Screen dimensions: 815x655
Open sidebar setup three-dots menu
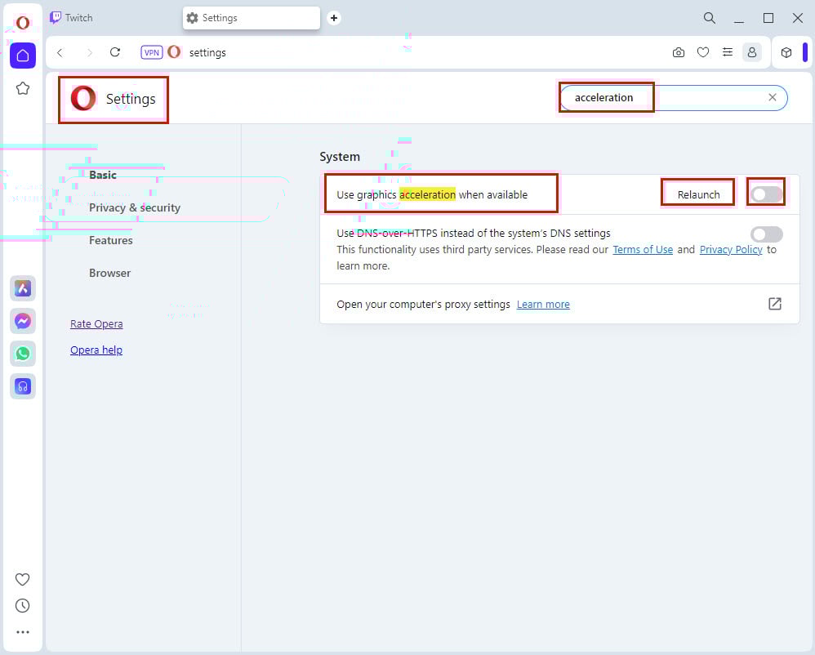pyautogui.click(x=22, y=632)
